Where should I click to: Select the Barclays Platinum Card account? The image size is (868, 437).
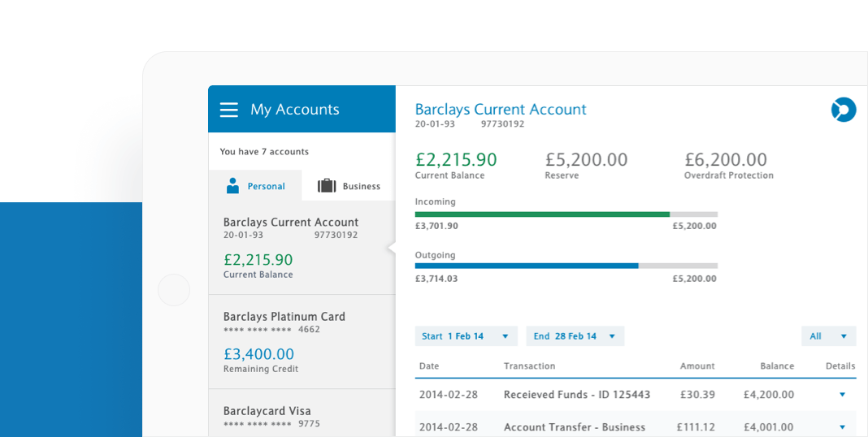click(x=302, y=342)
